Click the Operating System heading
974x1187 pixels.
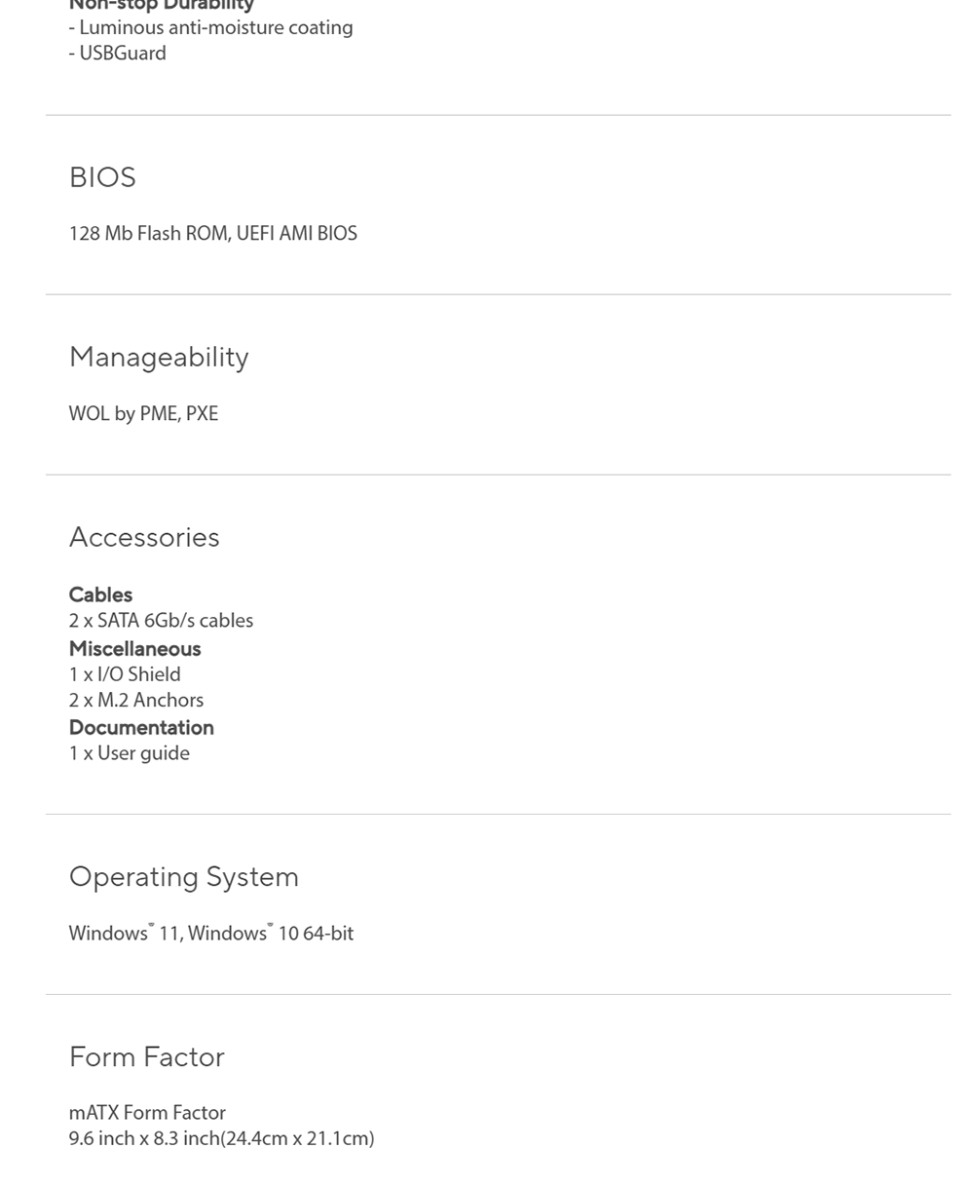184,877
